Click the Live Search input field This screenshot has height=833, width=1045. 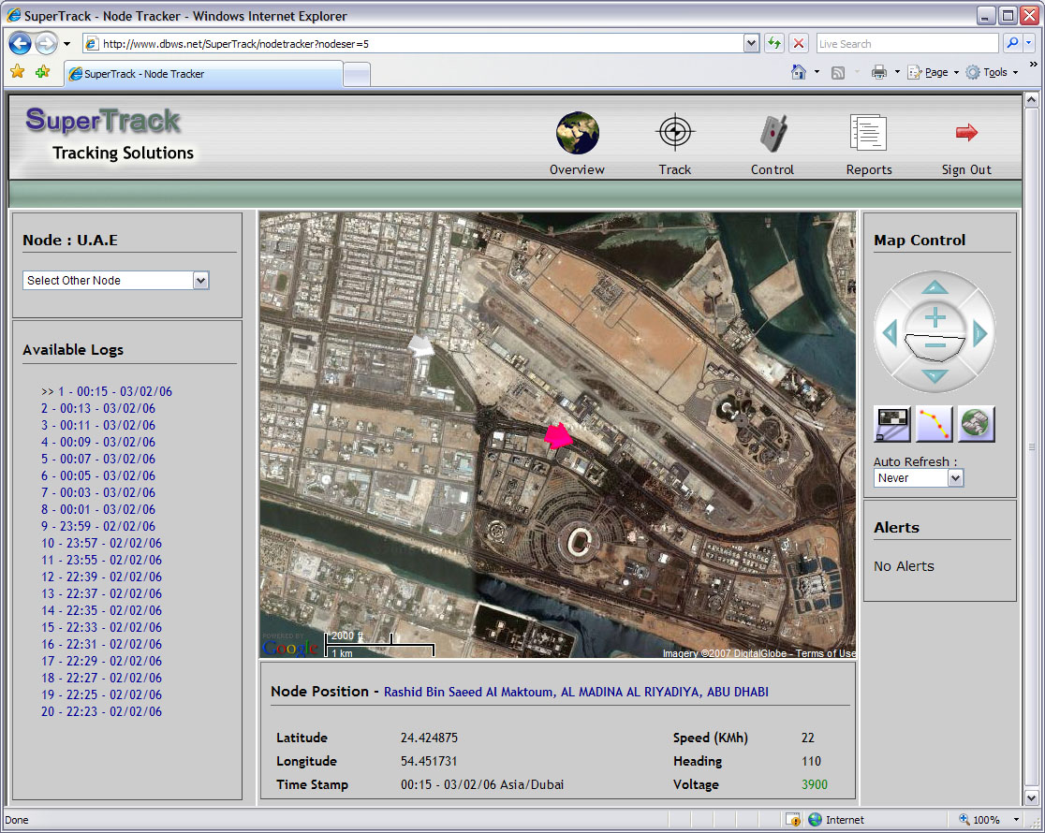(x=907, y=43)
